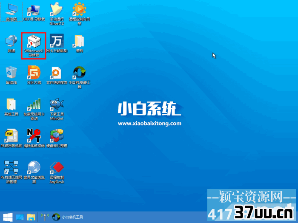
Task: Select the 此电脑 desktop icon
Action: pos(11,12)
